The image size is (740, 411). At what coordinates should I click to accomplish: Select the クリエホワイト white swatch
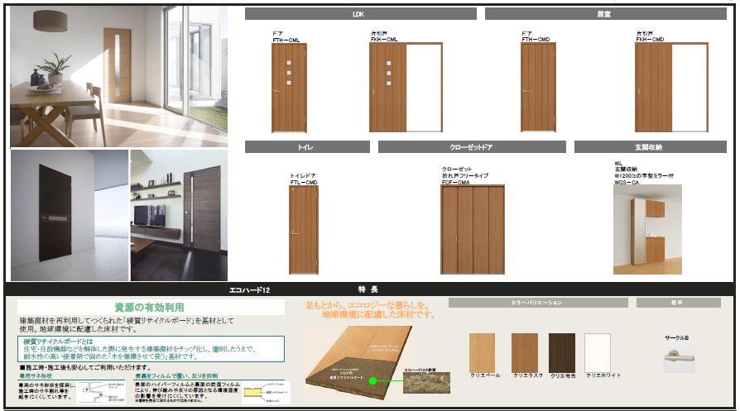point(598,352)
